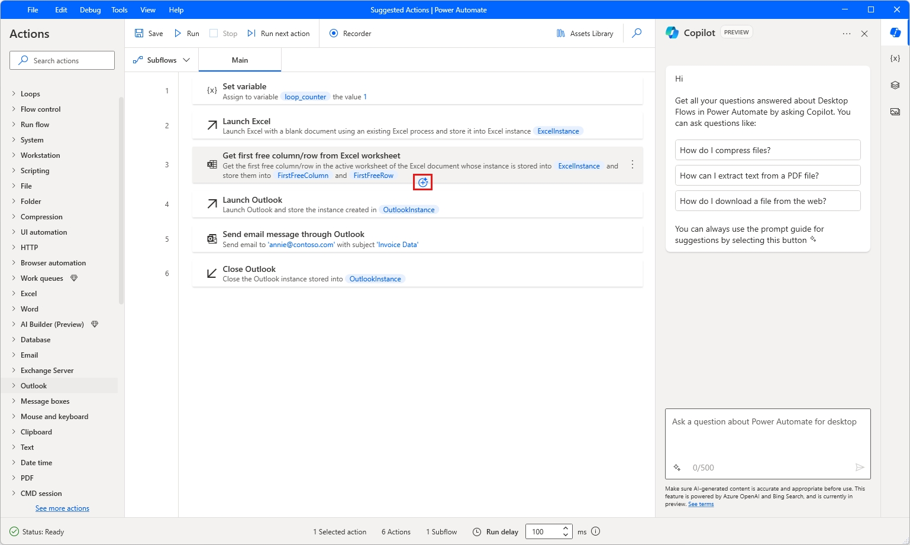Open the Variables pane icon
The image size is (910, 545).
click(x=895, y=59)
